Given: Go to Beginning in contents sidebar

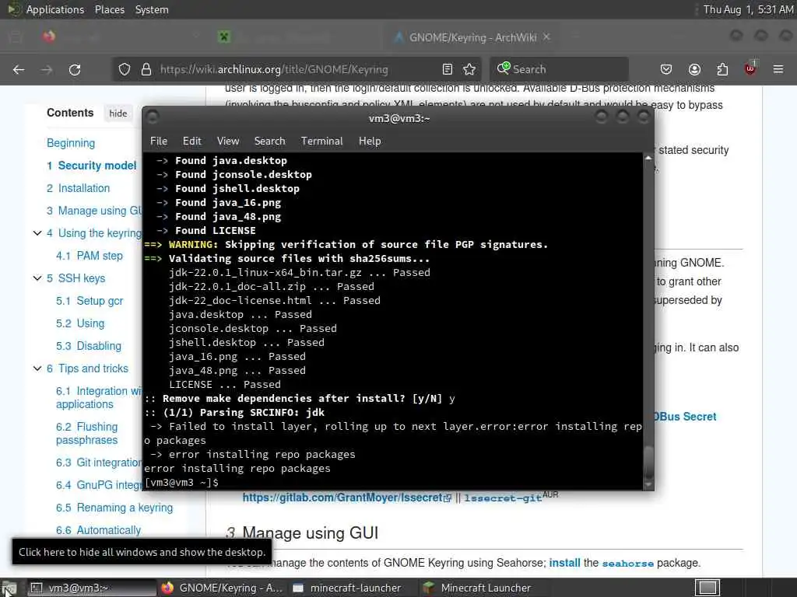Looking at the screenshot, I should pos(71,143).
